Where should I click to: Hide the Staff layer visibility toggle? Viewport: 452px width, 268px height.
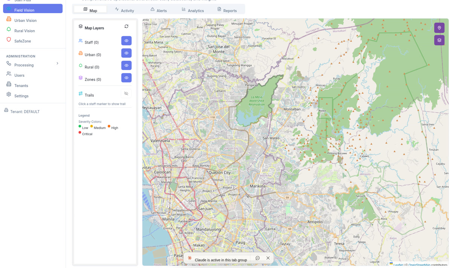(x=126, y=40)
